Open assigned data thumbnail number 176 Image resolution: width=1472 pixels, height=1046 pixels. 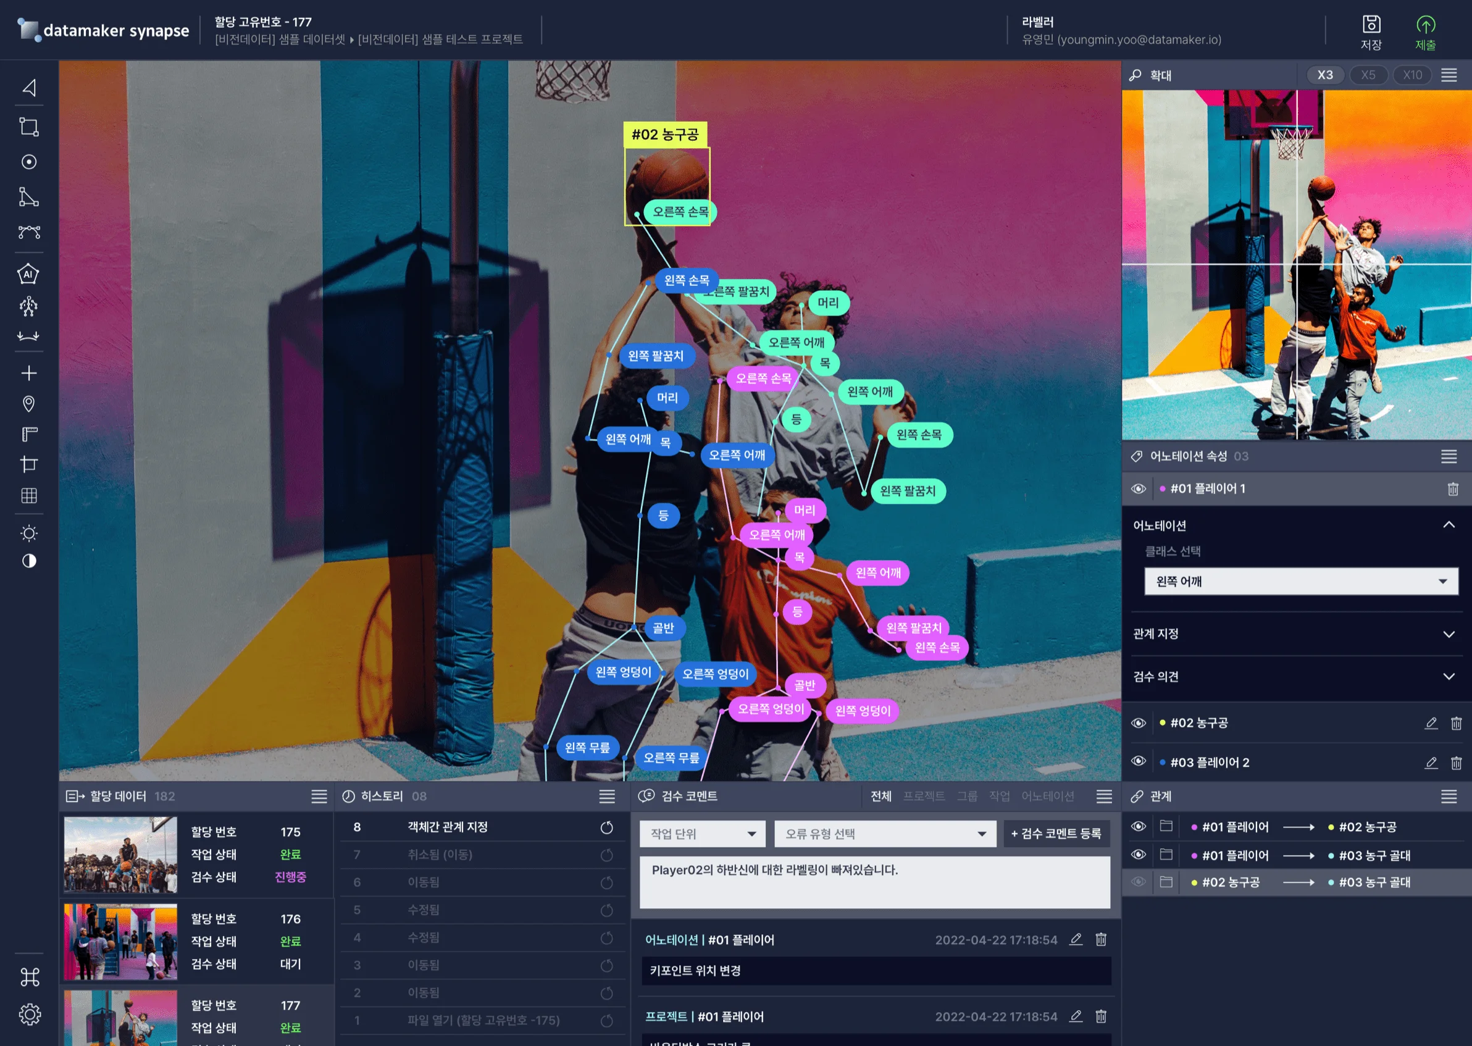point(120,941)
